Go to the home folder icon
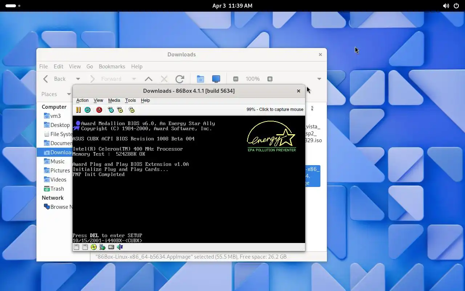465x291 pixels. tap(201, 79)
